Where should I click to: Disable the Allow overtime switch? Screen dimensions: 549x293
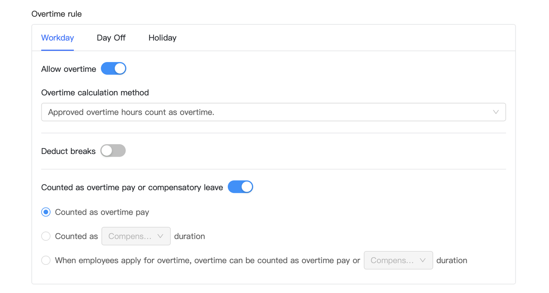(x=114, y=68)
